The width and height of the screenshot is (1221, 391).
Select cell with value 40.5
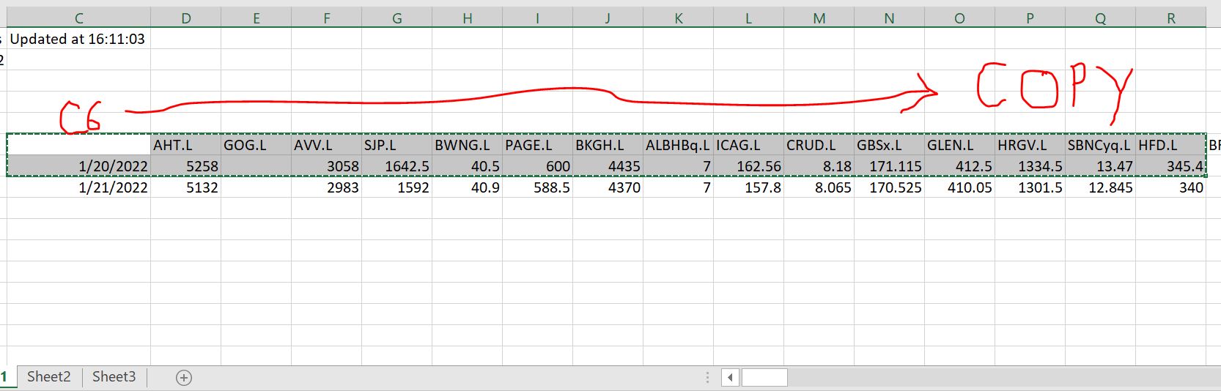[x=467, y=166]
